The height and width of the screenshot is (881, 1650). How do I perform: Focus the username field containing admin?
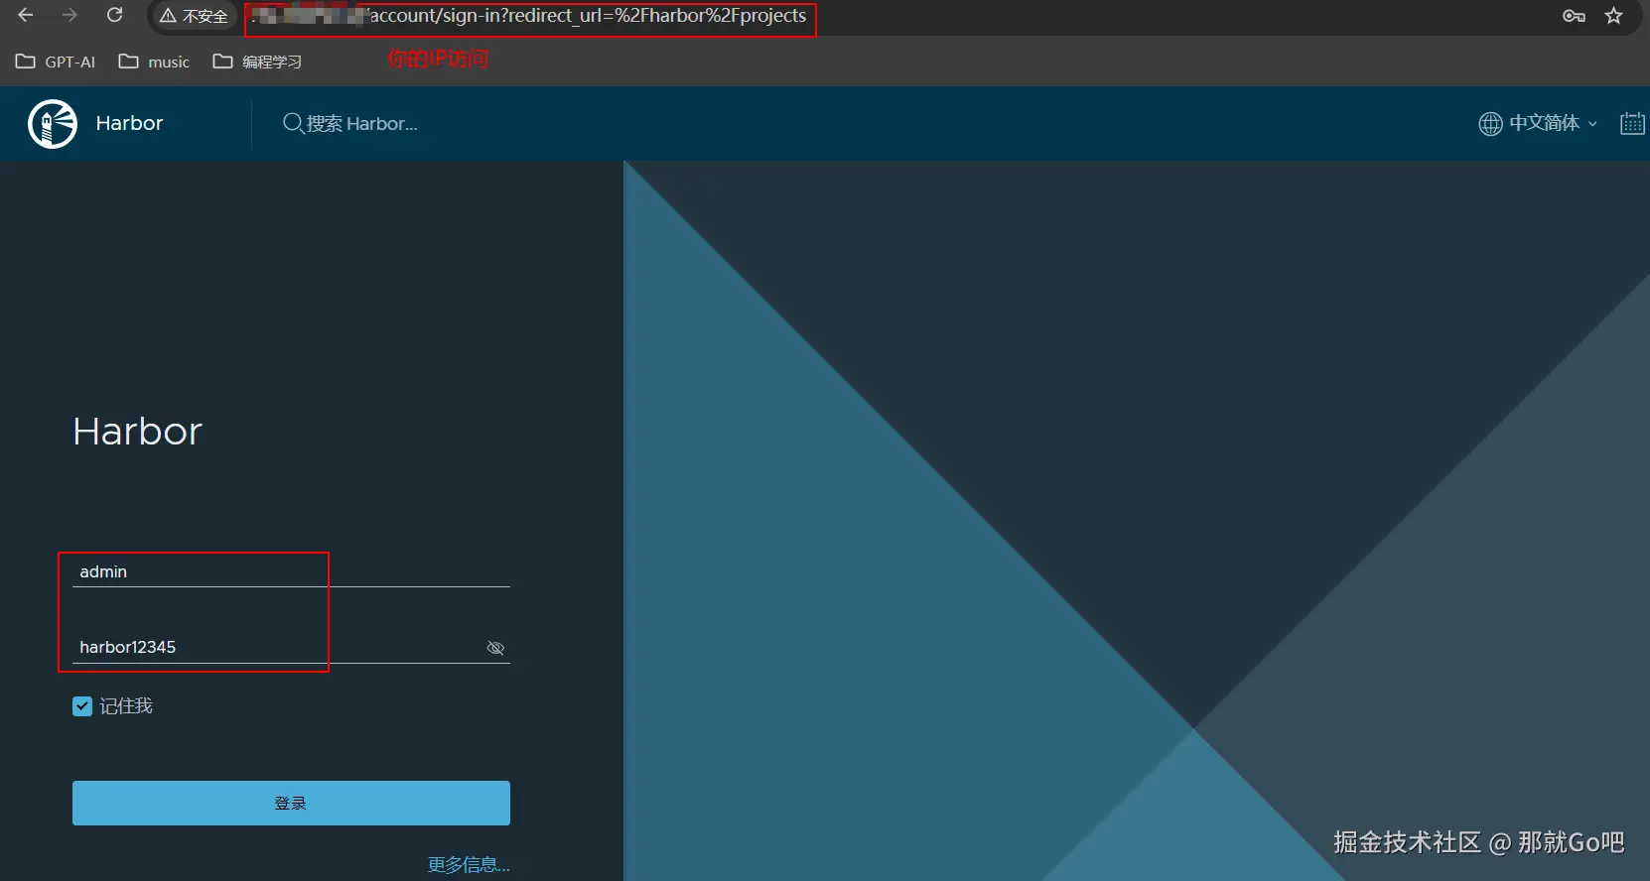291,571
